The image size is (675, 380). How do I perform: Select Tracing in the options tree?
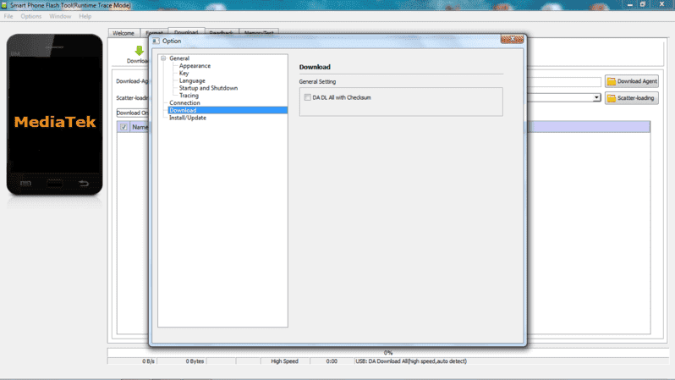click(x=189, y=96)
